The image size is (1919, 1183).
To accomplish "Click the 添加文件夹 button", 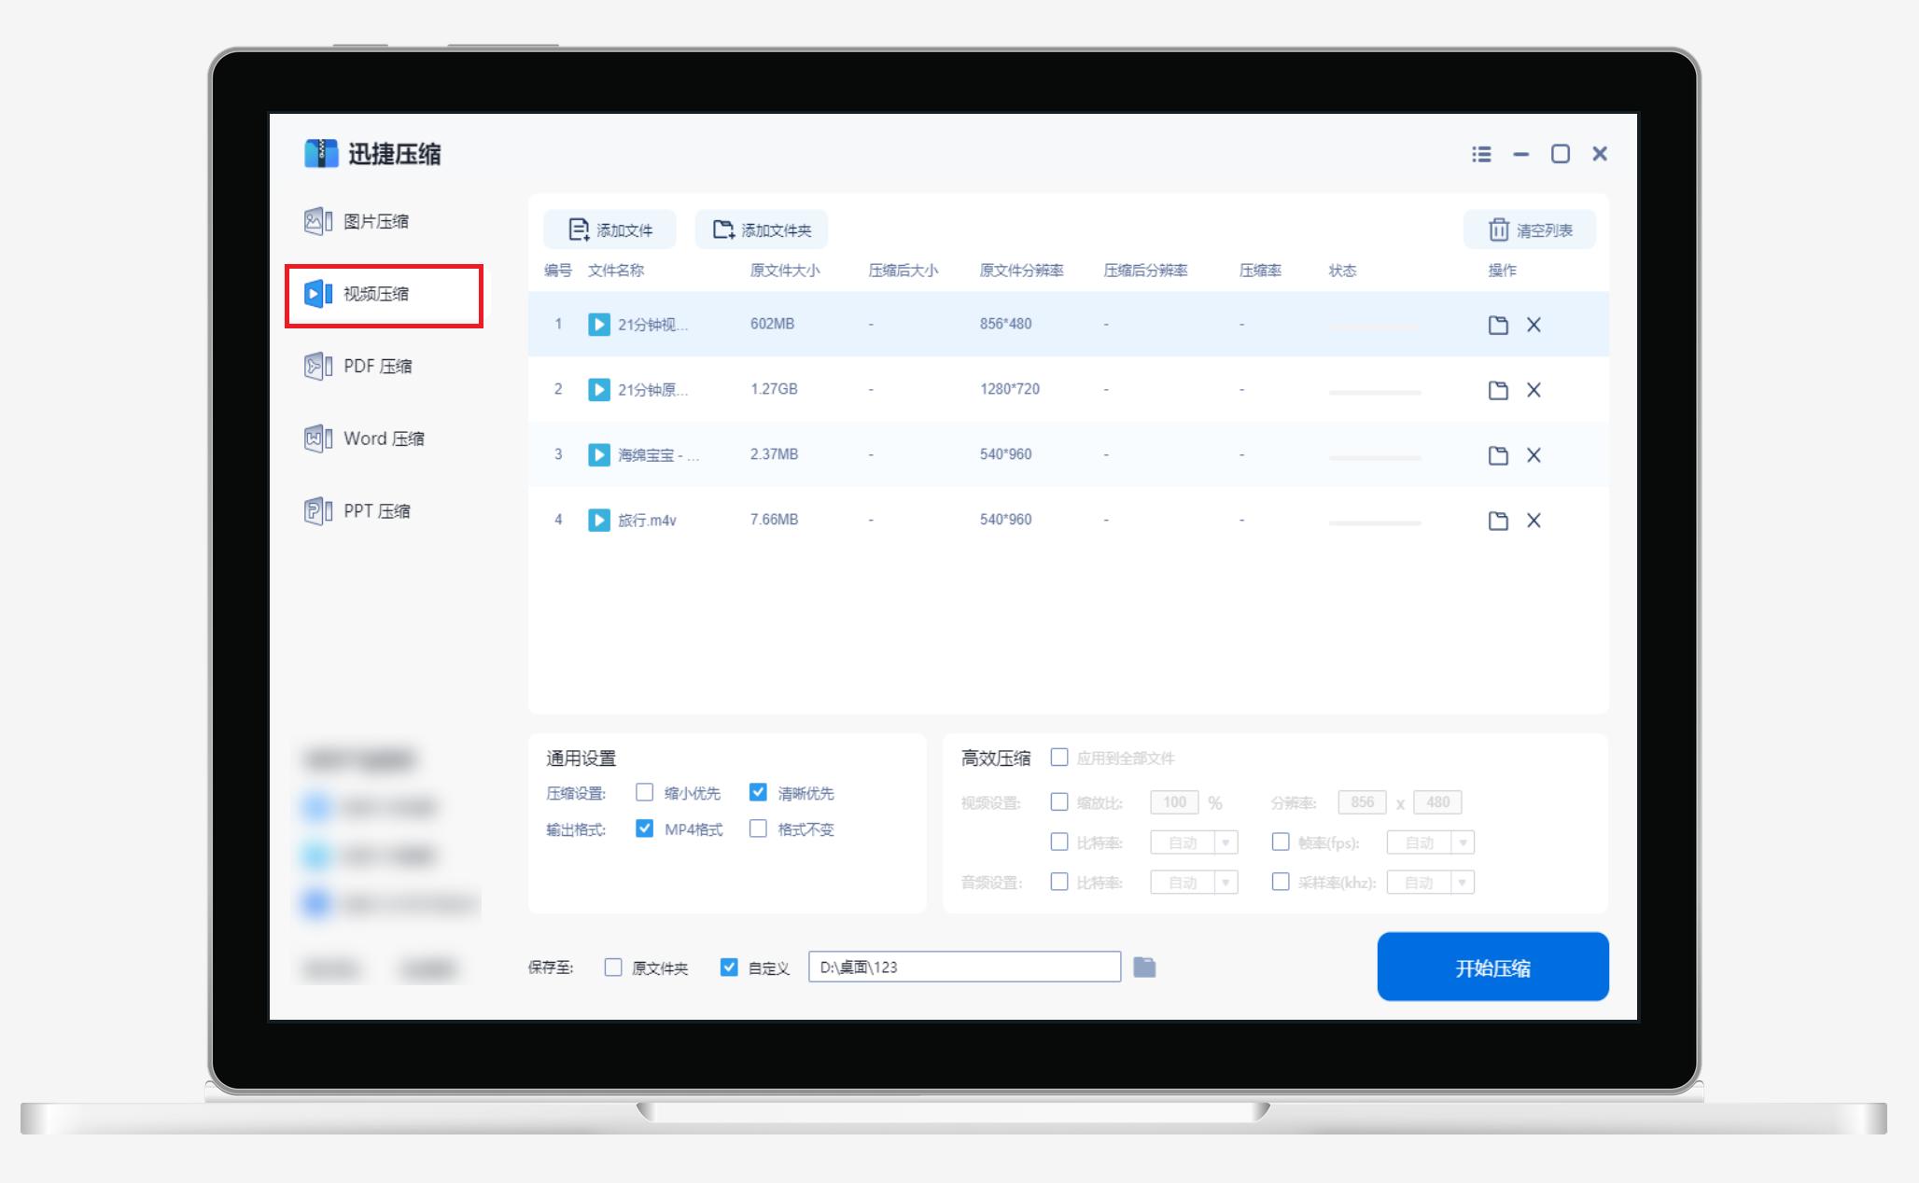I will tap(762, 230).
